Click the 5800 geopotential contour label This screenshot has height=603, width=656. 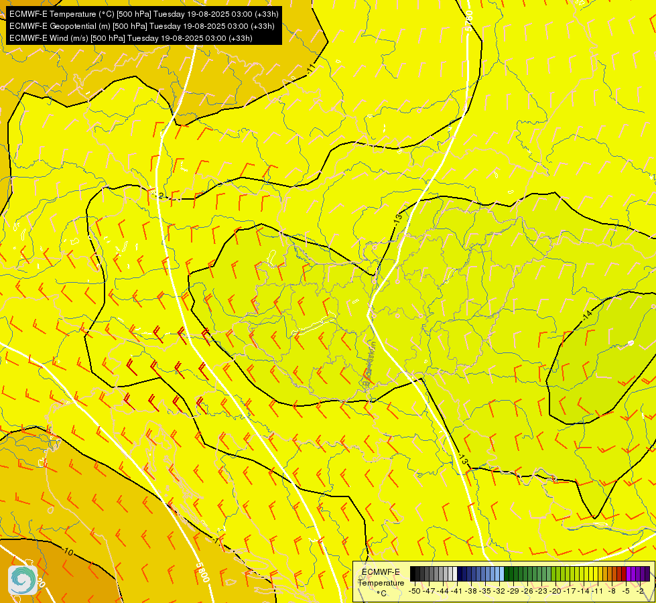pyautogui.click(x=202, y=572)
